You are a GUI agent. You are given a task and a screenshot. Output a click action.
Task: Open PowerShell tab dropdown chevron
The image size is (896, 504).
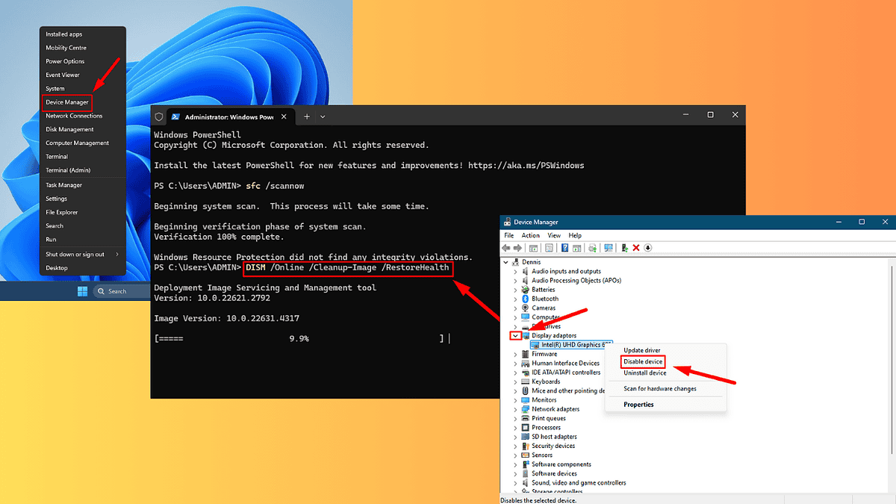coord(323,116)
